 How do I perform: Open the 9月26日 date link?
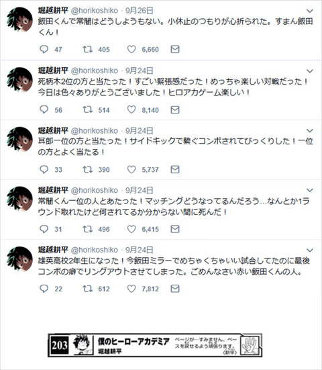[140, 11]
